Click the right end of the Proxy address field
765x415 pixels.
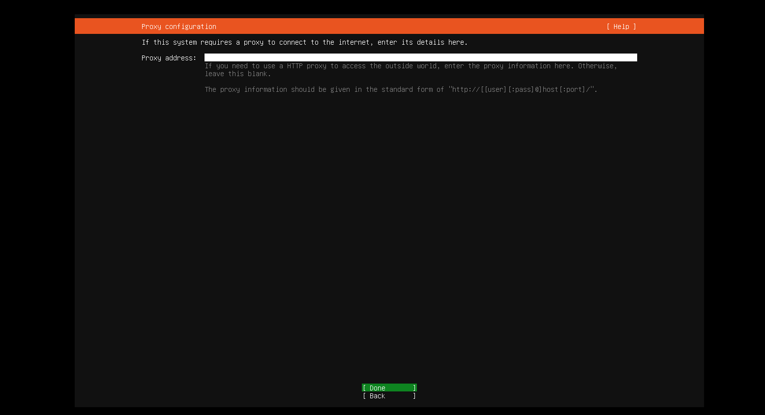(x=632, y=57)
